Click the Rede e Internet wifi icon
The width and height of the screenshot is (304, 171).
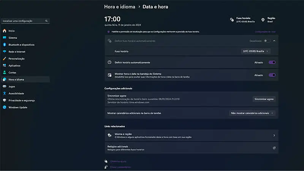(x=5, y=52)
